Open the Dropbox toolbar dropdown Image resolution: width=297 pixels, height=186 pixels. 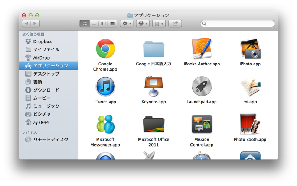click(x=143, y=23)
